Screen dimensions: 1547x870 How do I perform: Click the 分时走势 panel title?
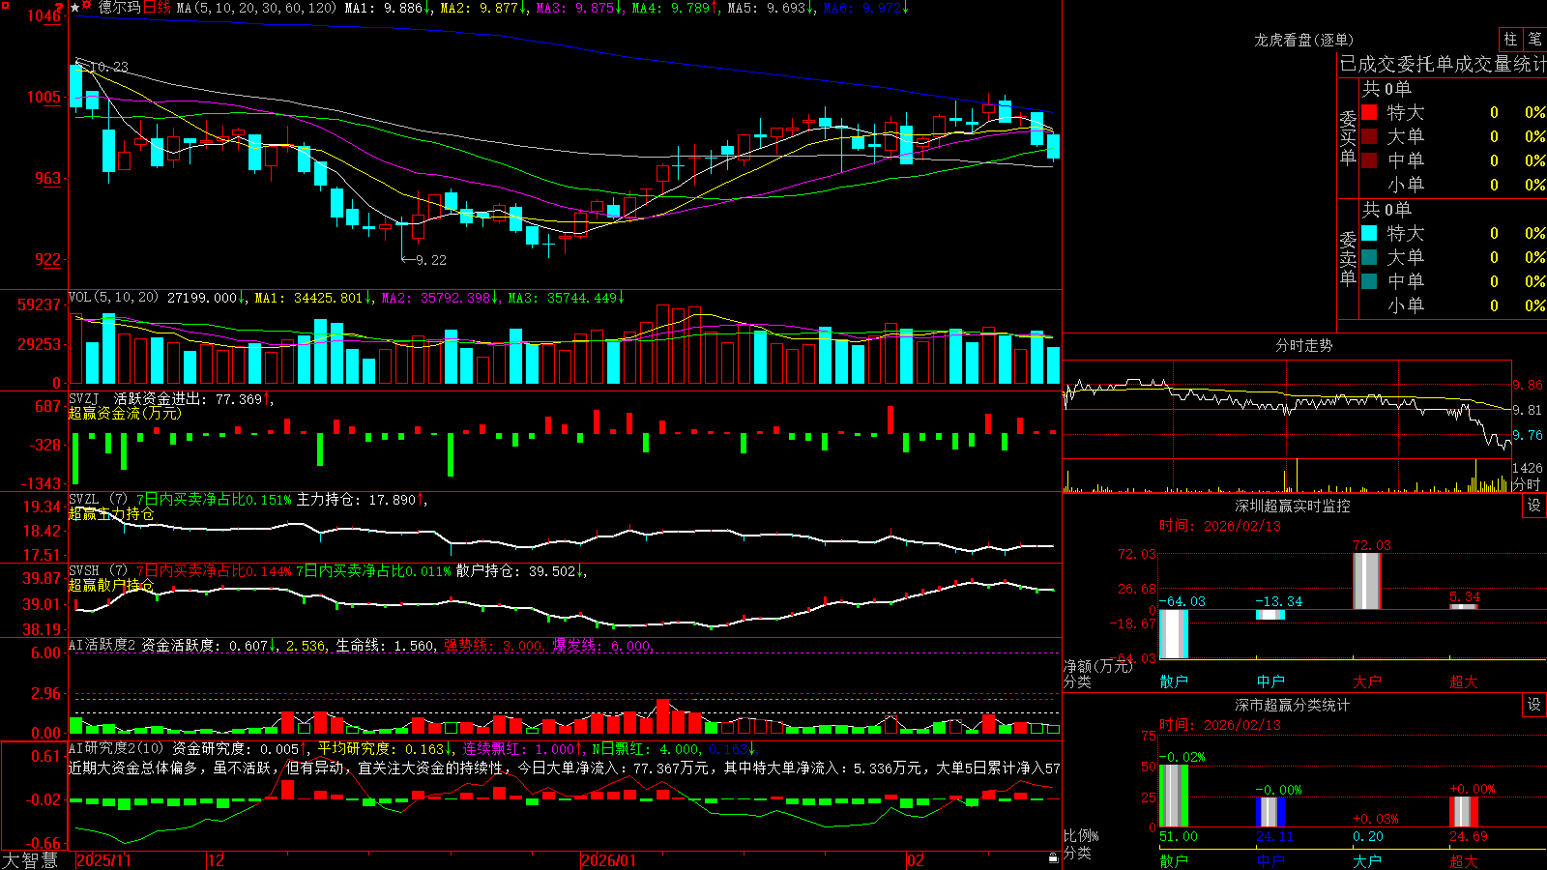pyautogui.click(x=1303, y=345)
